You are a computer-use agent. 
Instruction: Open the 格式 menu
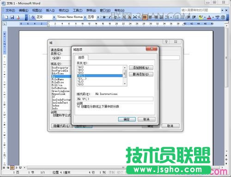pos(64,11)
